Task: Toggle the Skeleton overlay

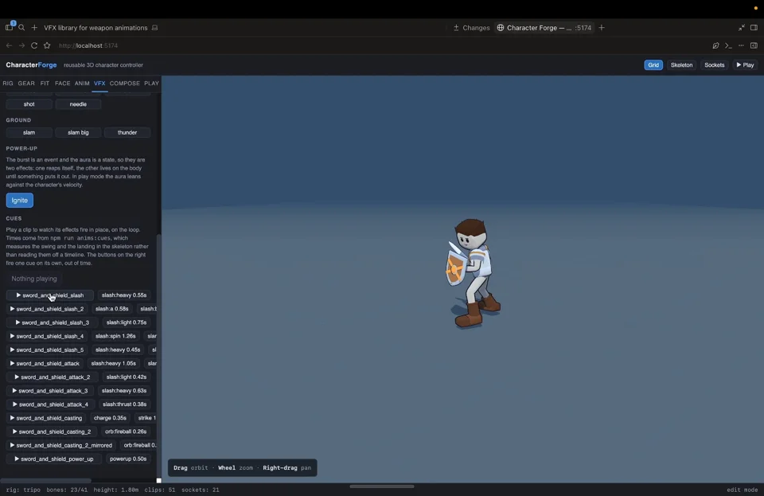Action: point(681,64)
